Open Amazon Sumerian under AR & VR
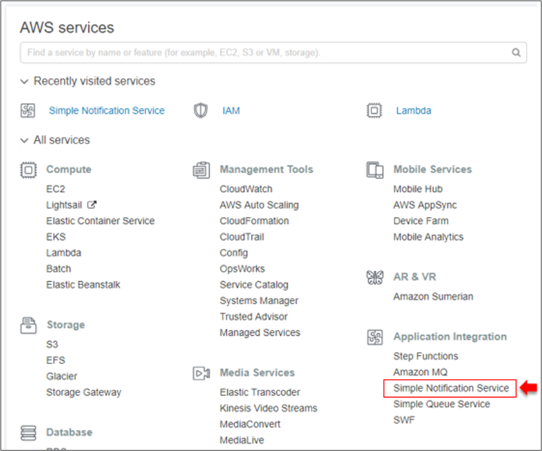The height and width of the screenshot is (451, 542). point(433,297)
